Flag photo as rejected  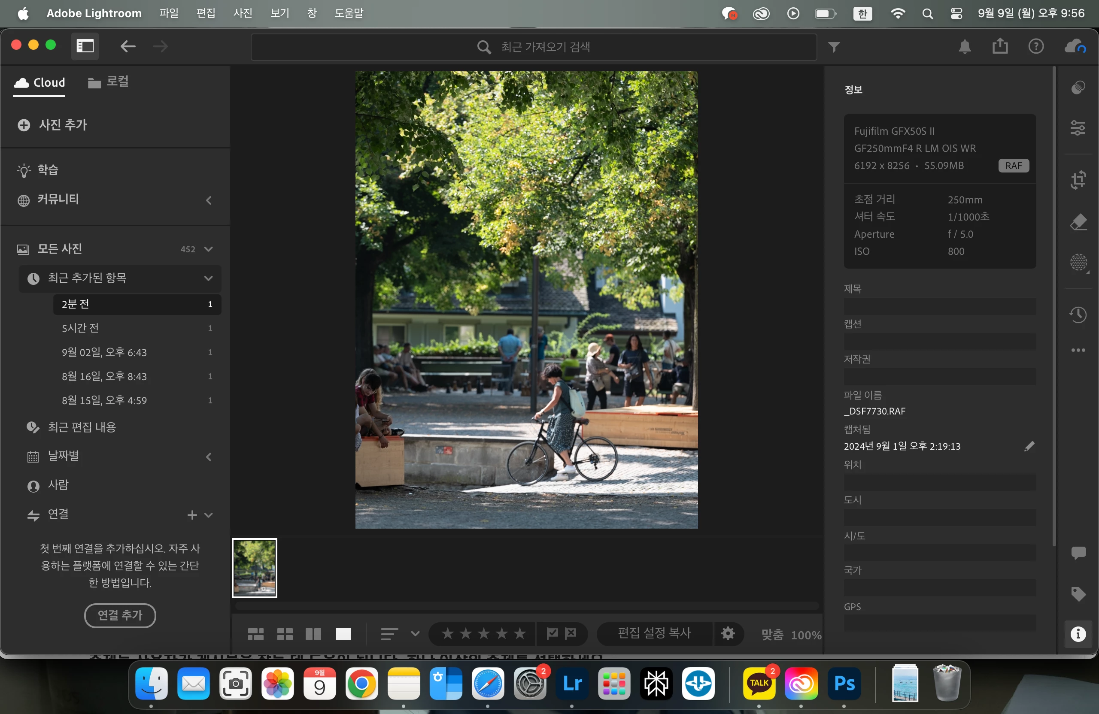tap(571, 633)
